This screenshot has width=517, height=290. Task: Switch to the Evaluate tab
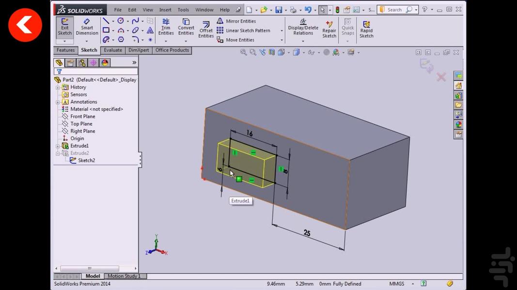(112, 50)
